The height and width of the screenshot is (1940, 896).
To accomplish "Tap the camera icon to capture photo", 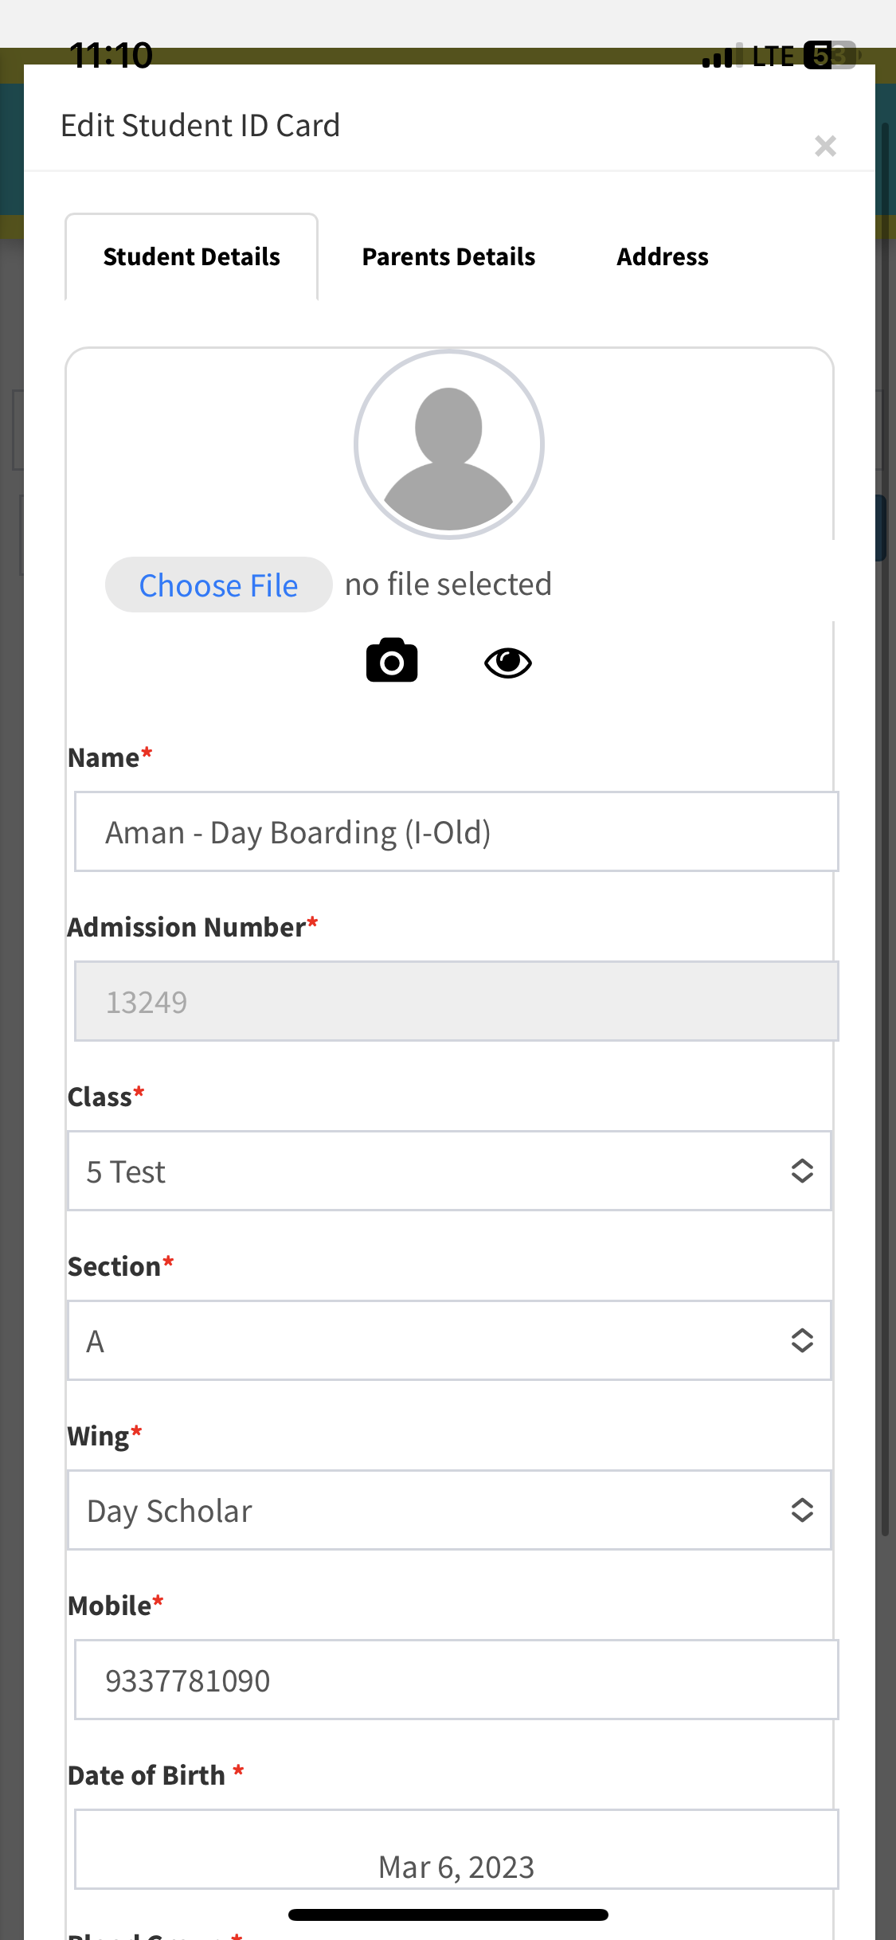I will (x=391, y=660).
